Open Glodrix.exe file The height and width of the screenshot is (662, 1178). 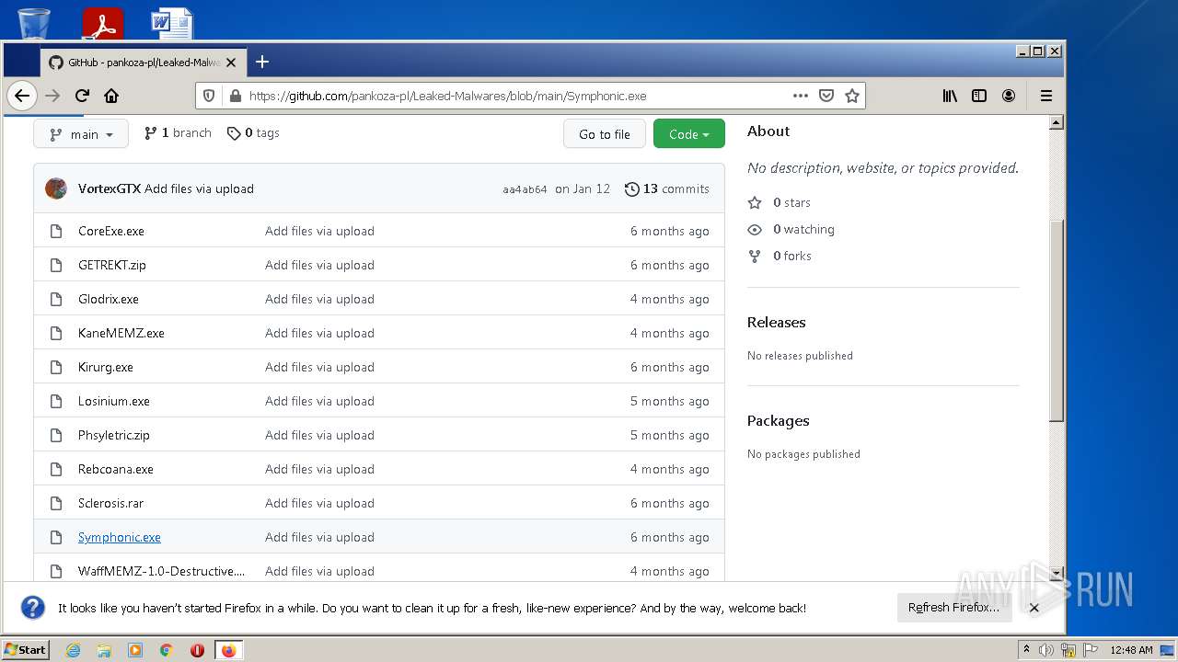coord(109,299)
